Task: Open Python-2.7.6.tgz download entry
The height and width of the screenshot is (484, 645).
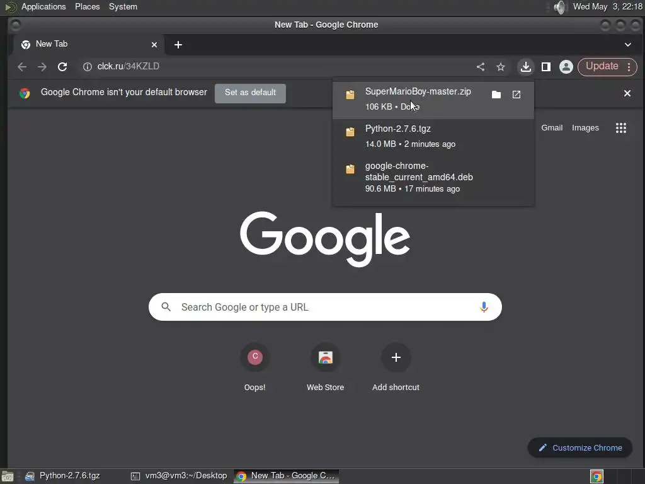Action: [433, 136]
